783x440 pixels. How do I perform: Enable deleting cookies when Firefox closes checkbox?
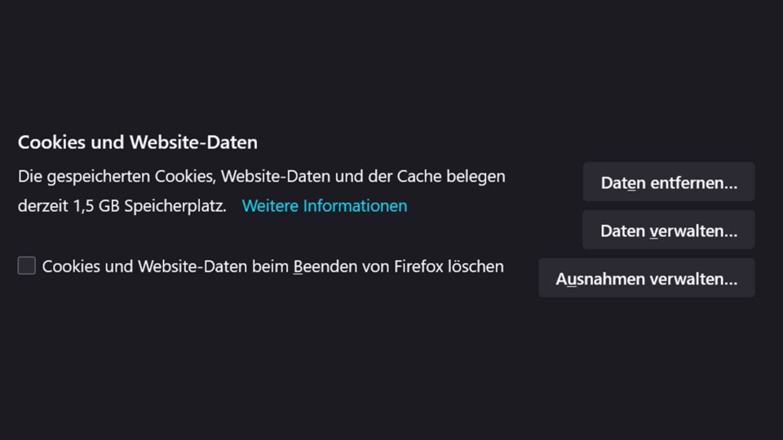(x=26, y=266)
